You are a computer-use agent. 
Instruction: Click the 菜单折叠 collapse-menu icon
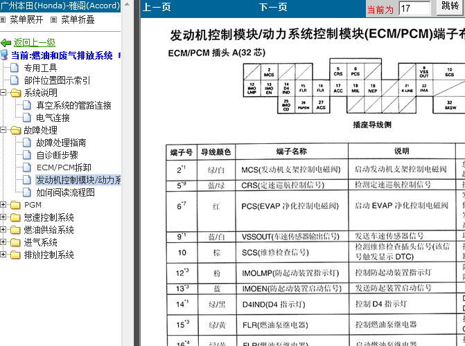(x=53, y=20)
